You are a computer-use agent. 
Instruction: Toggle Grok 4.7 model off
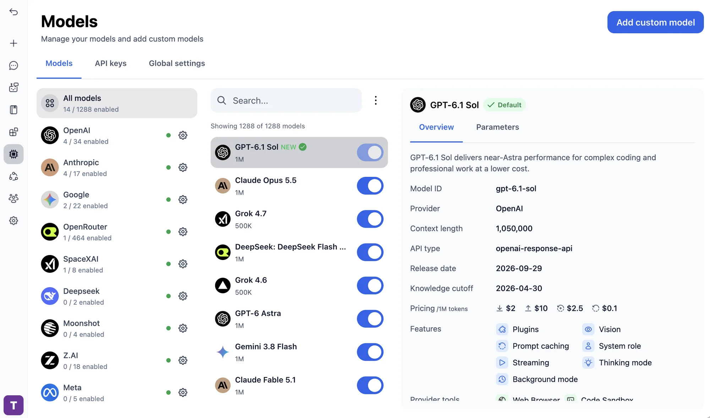tap(370, 219)
